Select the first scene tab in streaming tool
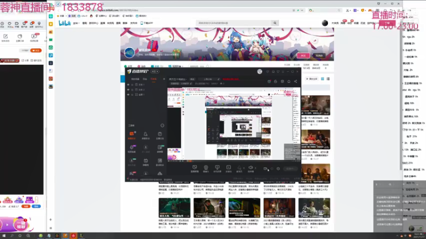Screen dimensions: 426x239 coord(135,79)
